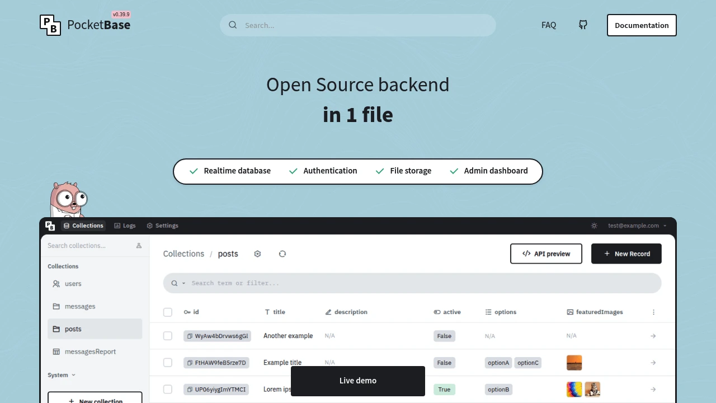Focus the Search term or filter field
This screenshot has height=403, width=716.
click(x=412, y=283)
